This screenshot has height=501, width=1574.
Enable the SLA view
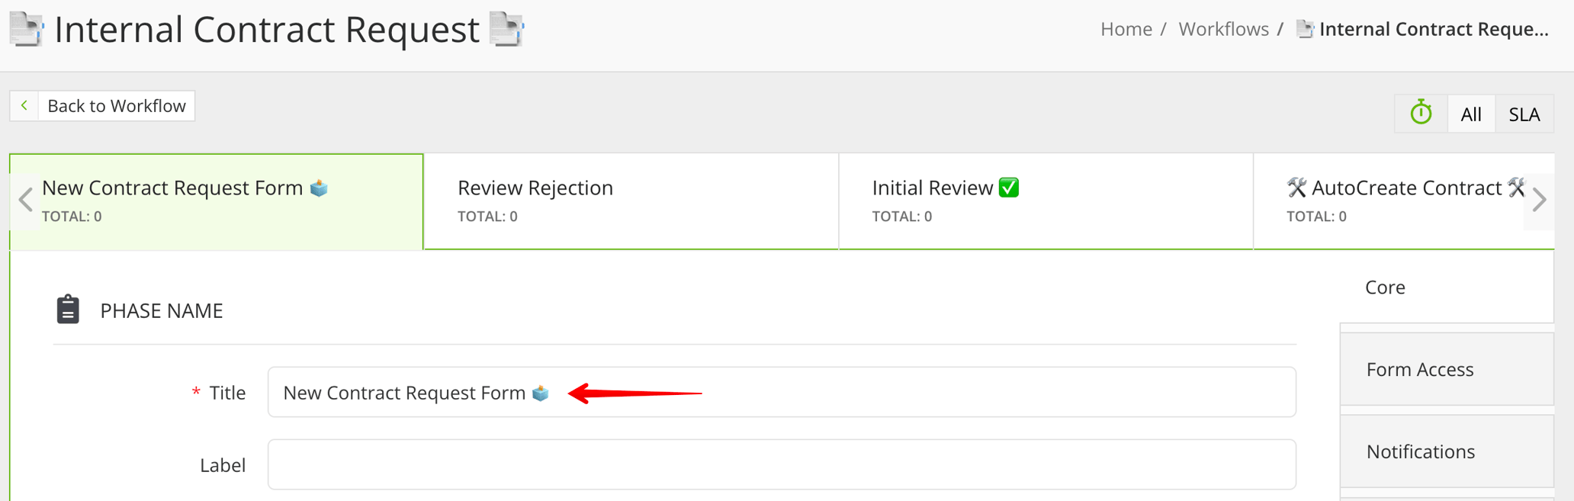1523,113
